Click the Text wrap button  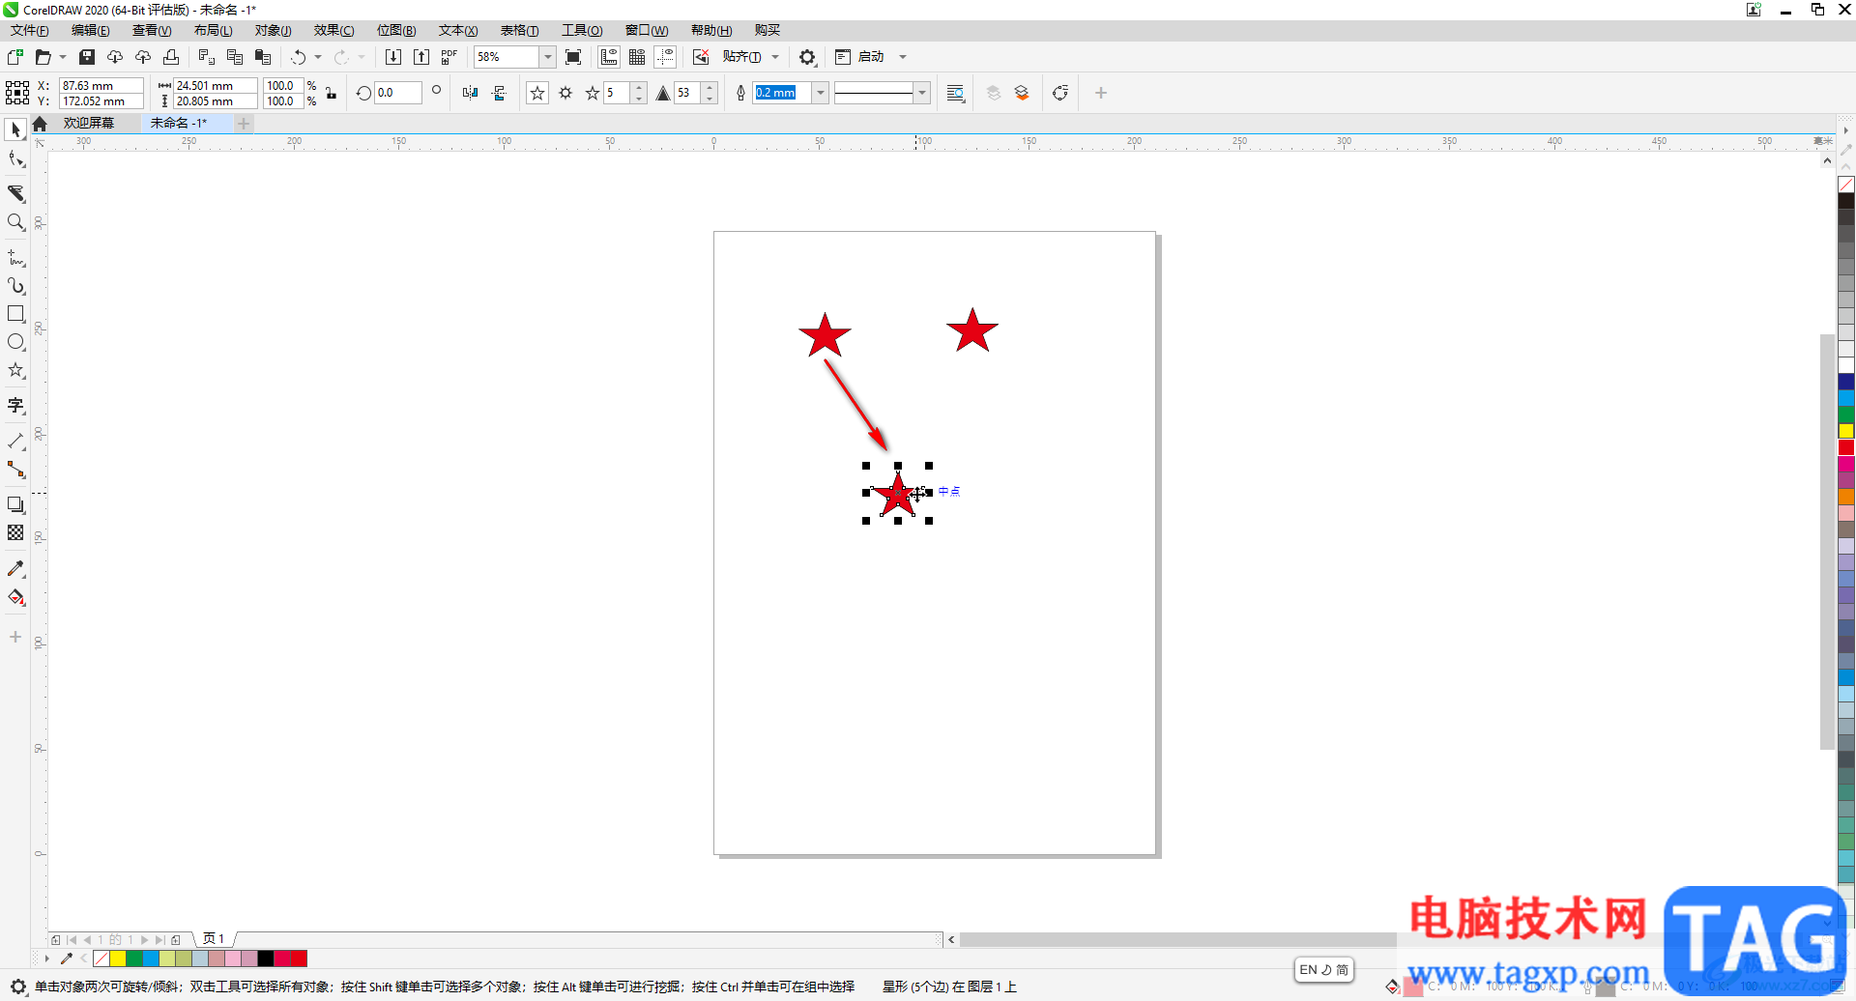point(955,93)
